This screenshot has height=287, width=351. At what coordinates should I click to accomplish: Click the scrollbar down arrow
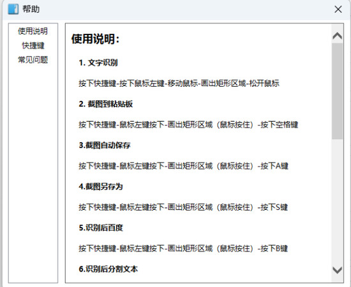coord(338,270)
